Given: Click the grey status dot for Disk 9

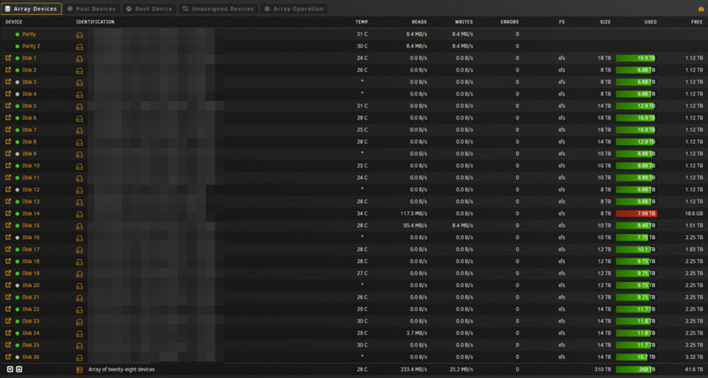Looking at the screenshot, I should tap(17, 153).
